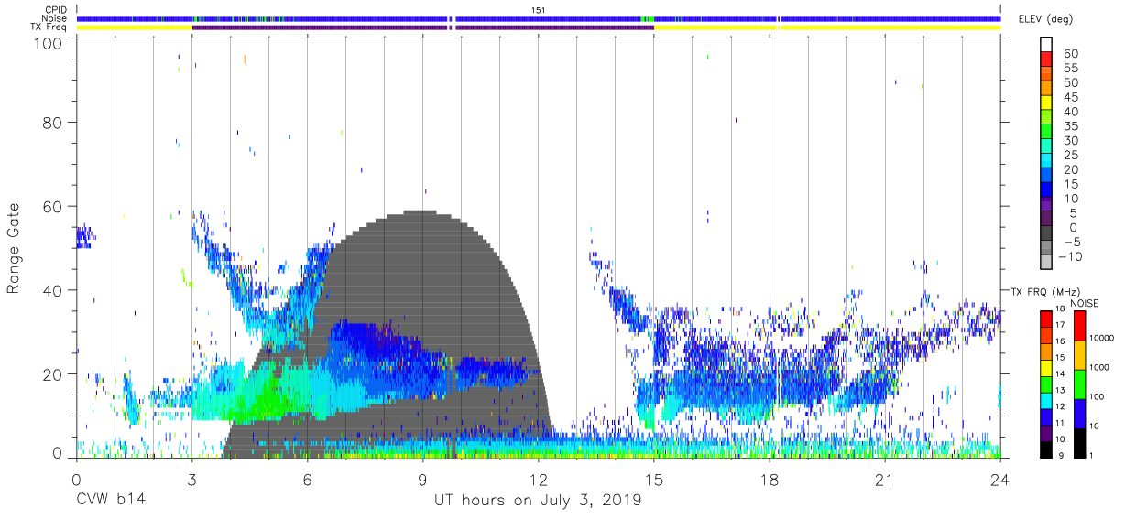Select the "35" label on ELEV colorbar

coord(1070,126)
